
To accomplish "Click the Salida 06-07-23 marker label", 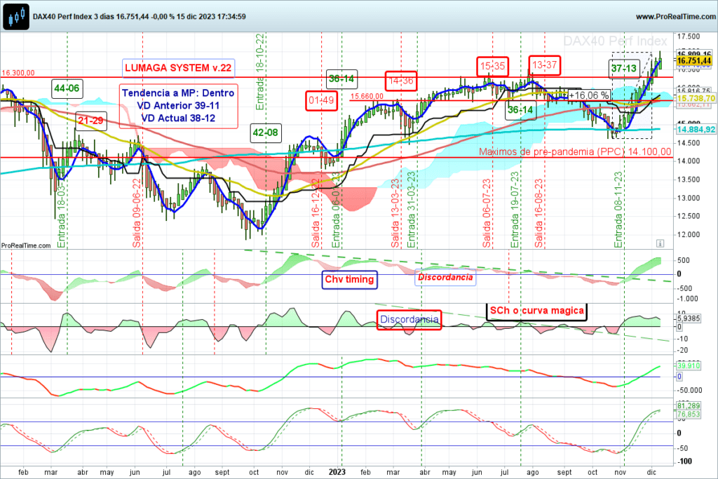I will coord(487,213).
